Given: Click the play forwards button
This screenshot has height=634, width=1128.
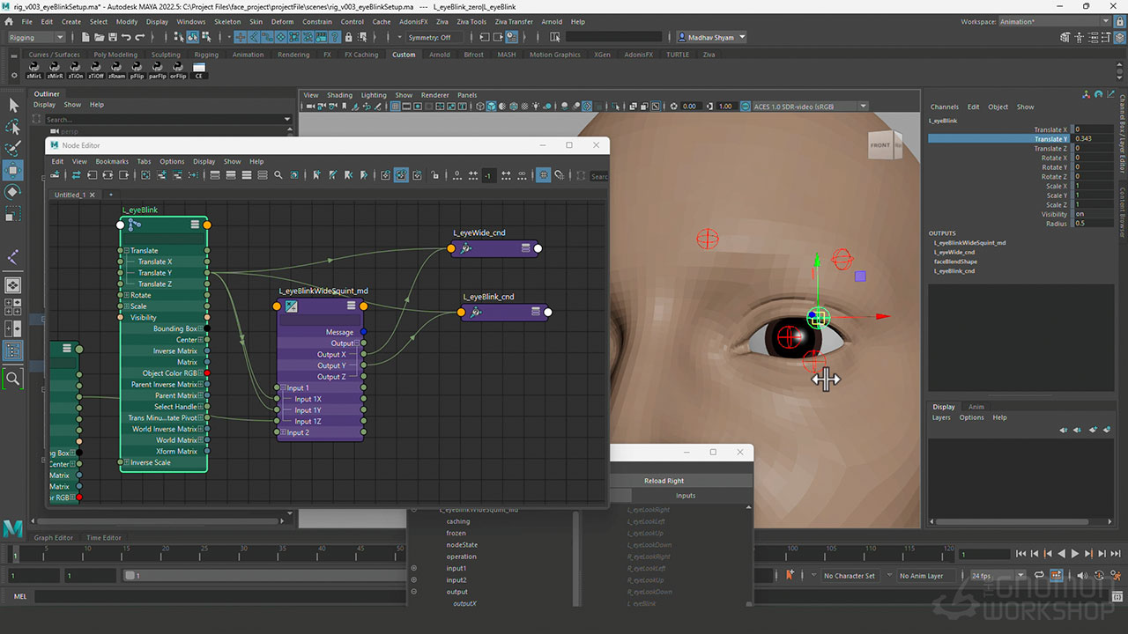Looking at the screenshot, I should 1074,554.
